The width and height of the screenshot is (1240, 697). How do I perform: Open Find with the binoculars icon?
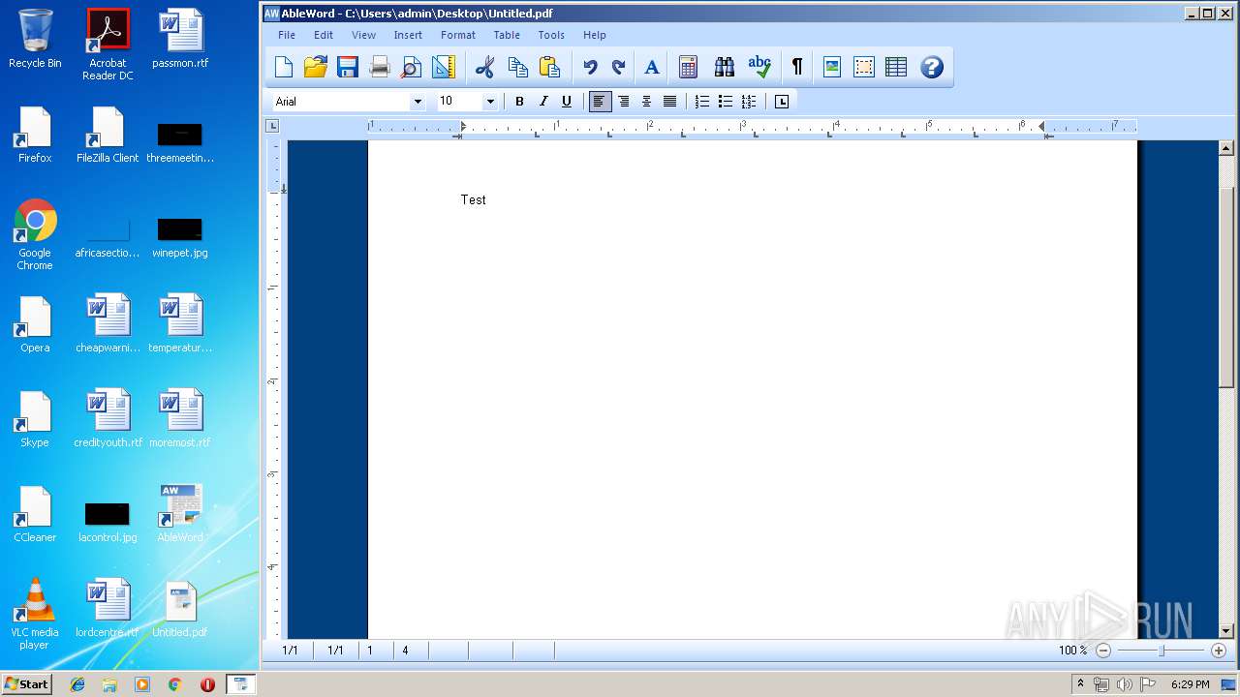(x=725, y=67)
